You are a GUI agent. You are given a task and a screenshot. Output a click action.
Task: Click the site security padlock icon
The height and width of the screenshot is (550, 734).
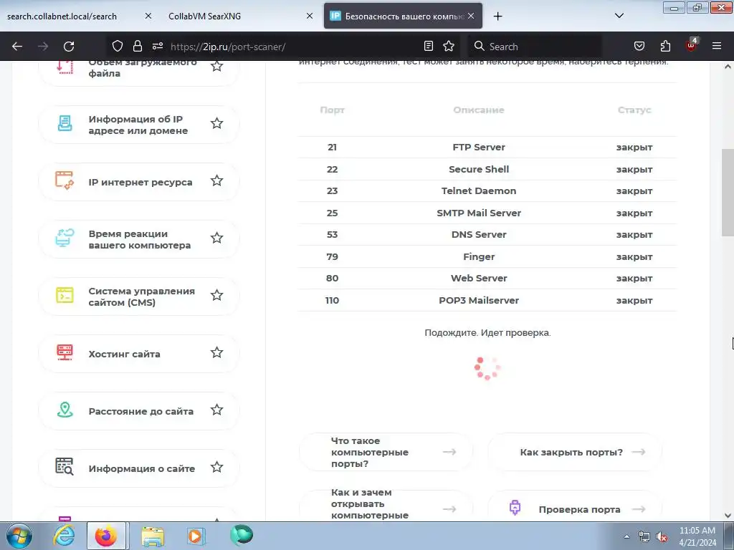coord(137,46)
